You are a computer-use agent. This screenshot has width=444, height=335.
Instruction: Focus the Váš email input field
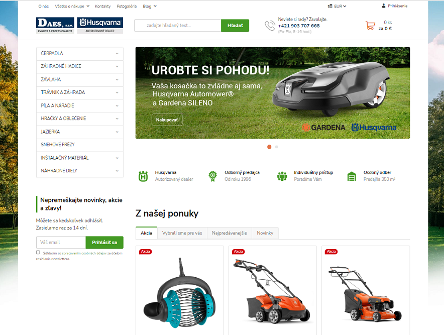pos(61,243)
